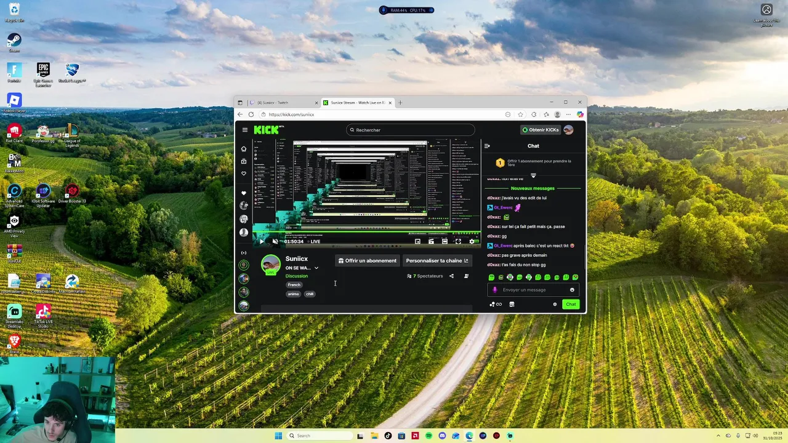Select the chill tag

[x=310, y=294]
